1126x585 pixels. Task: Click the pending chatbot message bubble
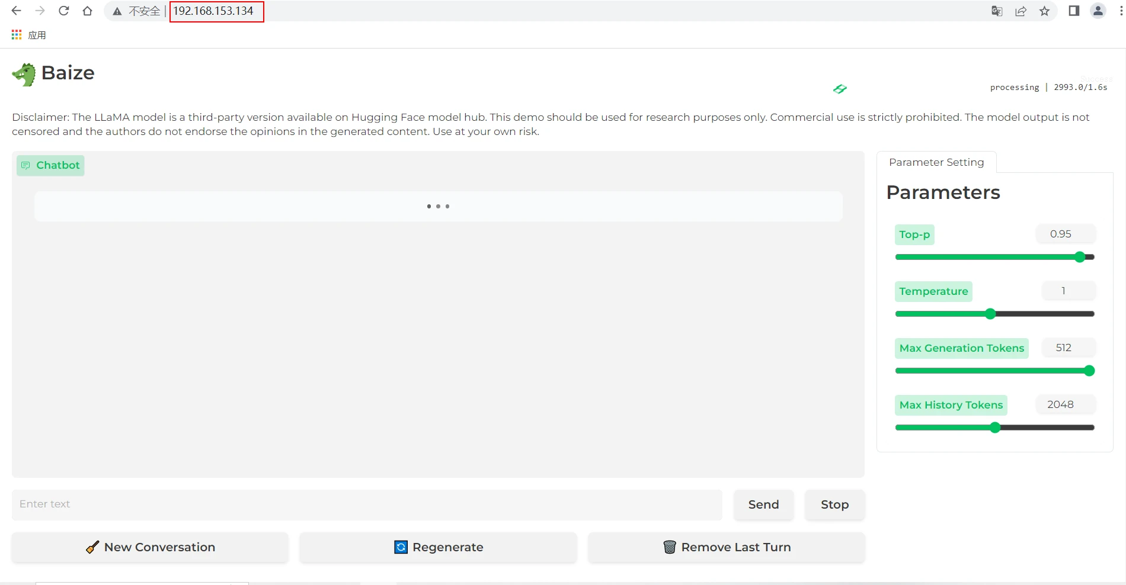click(x=438, y=207)
